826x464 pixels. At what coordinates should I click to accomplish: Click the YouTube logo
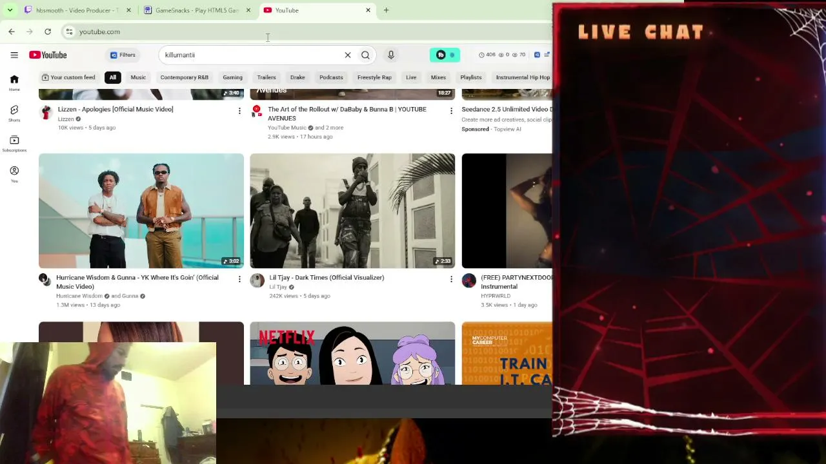pos(48,55)
